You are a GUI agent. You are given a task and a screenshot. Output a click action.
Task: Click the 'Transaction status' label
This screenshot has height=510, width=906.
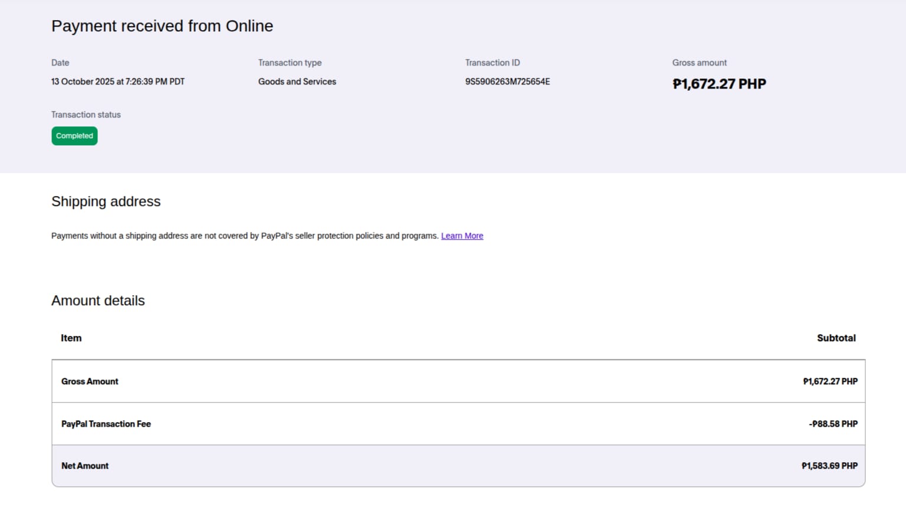86,115
